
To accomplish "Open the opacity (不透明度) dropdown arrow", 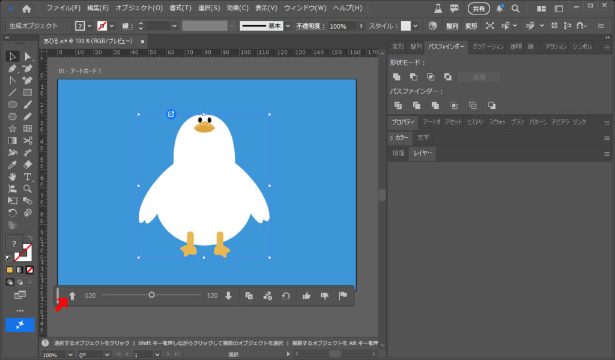I will point(362,26).
